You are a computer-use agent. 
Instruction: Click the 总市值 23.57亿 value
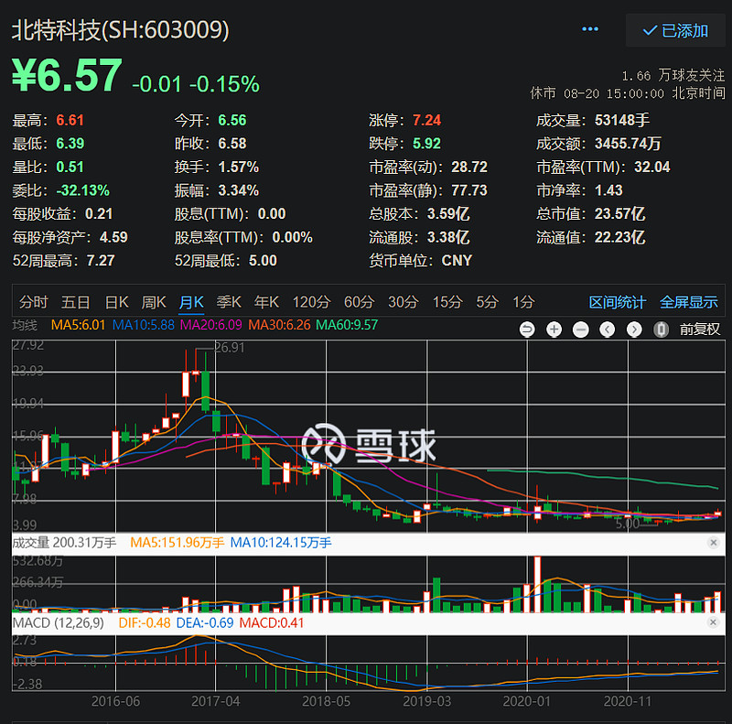tap(619, 214)
